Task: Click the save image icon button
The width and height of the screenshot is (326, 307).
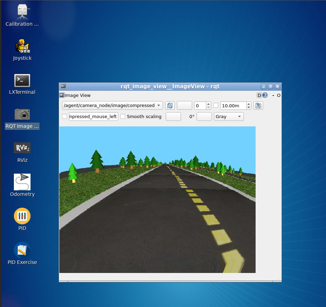Action: (258, 106)
